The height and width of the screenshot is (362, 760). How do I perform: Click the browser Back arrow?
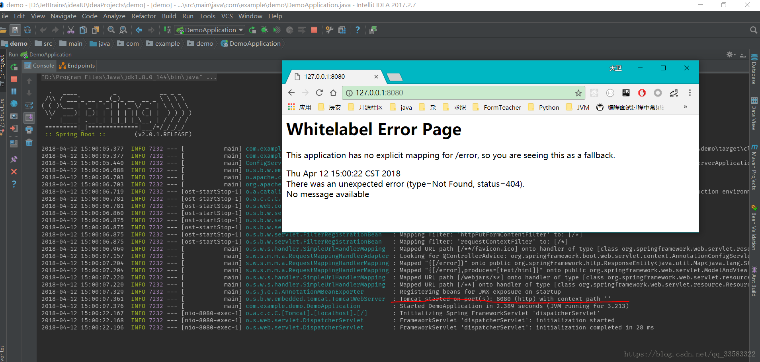(291, 93)
